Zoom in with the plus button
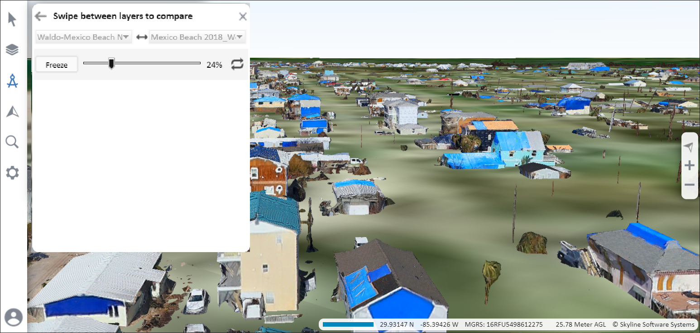The image size is (700, 333). point(689,165)
